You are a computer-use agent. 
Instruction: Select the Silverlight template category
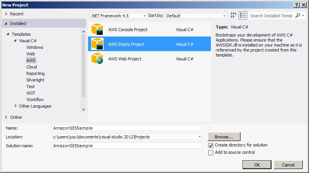(x=35, y=80)
